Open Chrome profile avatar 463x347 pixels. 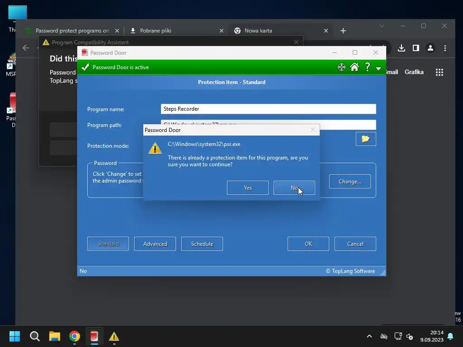(x=430, y=48)
